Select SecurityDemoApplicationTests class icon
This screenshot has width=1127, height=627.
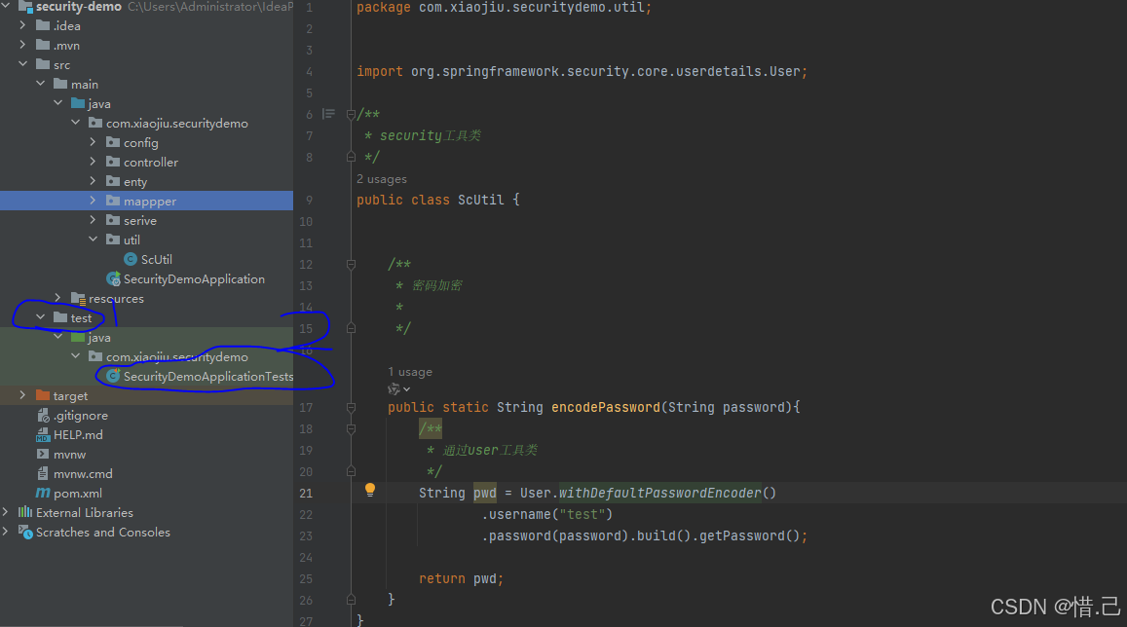[x=113, y=376]
